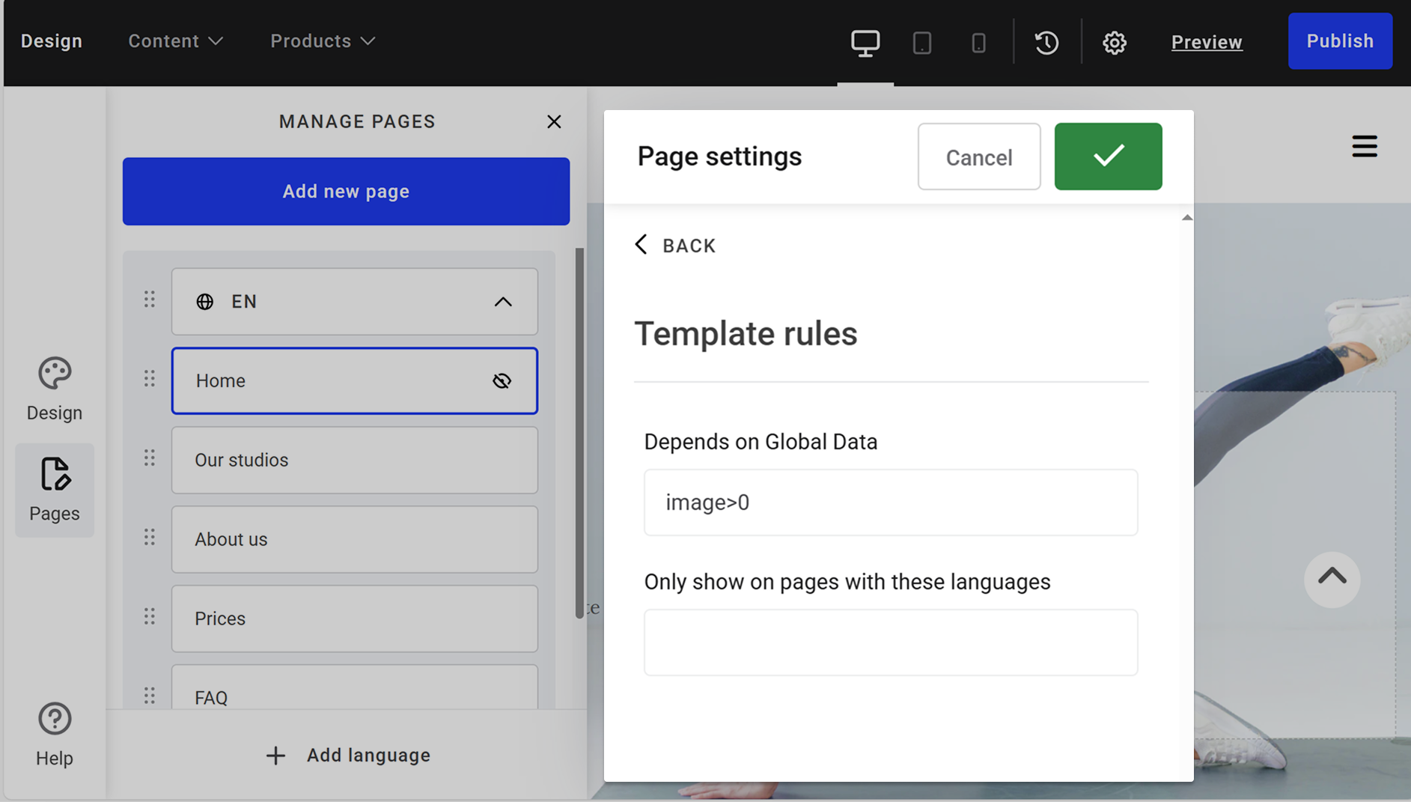The width and height of the screenshot is (1411, 802).
Task: Open the Pages panel in the sidebar
Action: point(54,490)
